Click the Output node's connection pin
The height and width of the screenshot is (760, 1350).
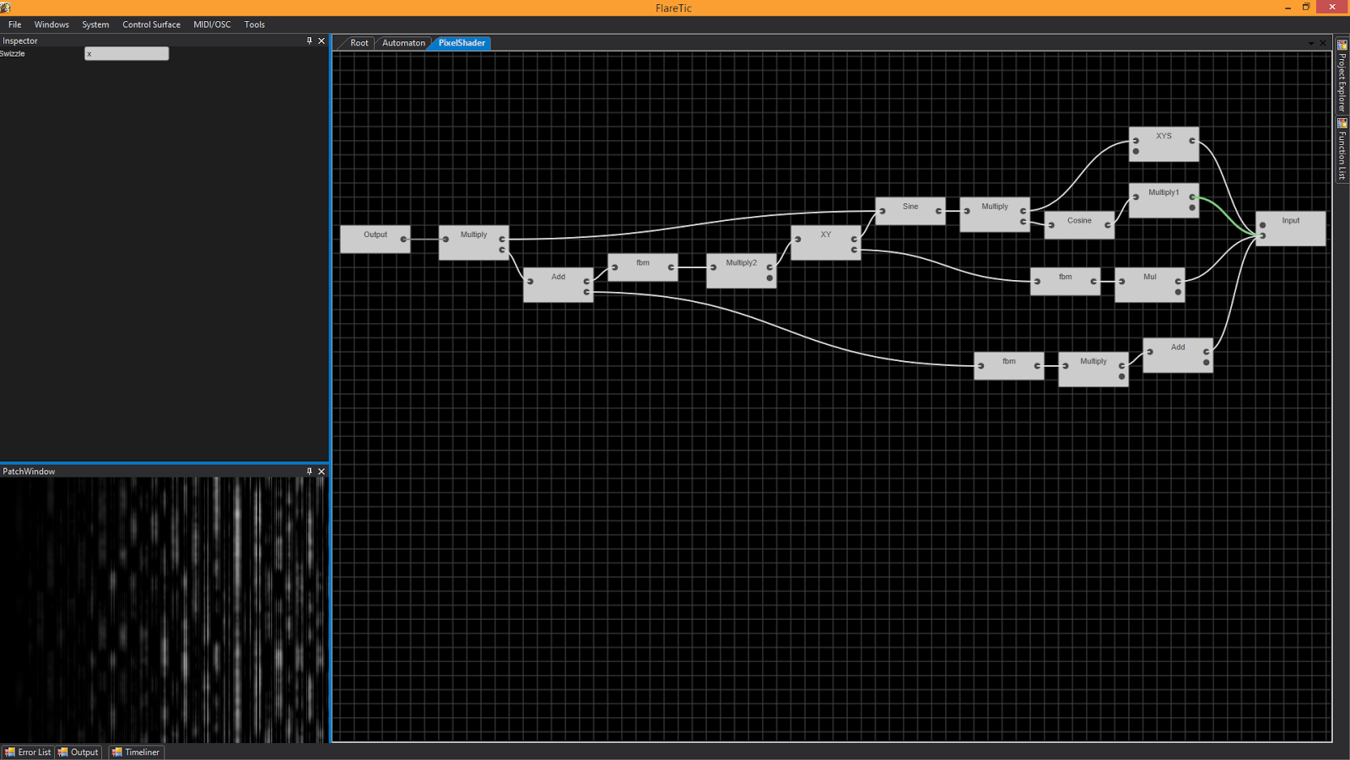pyautogui.click(x=403, y=240)
